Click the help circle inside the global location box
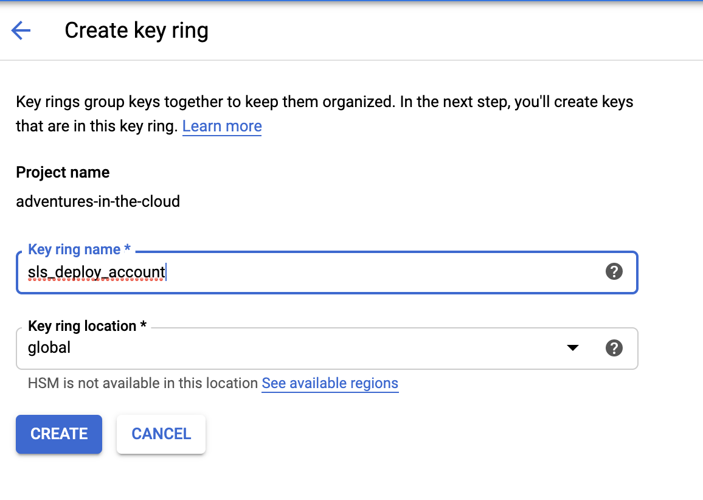Image resolution: width=703 pixels, height=500 pixels. (614, 348)
